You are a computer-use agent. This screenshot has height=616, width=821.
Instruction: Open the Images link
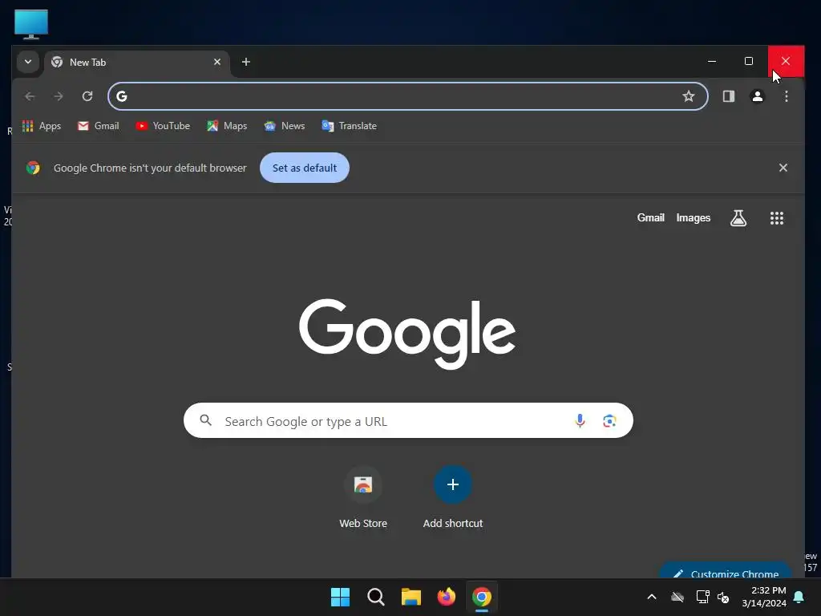coord(694,218)
